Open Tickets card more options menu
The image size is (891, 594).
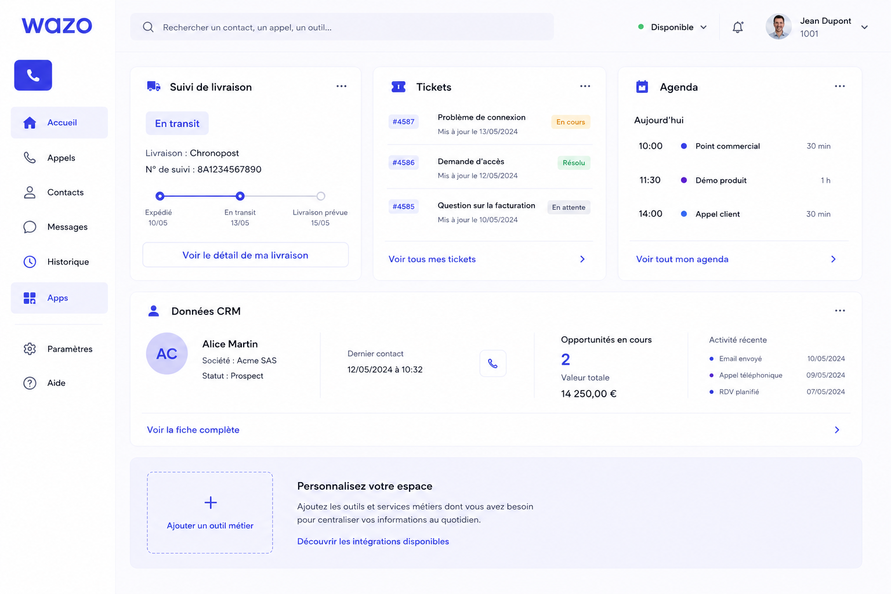tap(585, 86)
